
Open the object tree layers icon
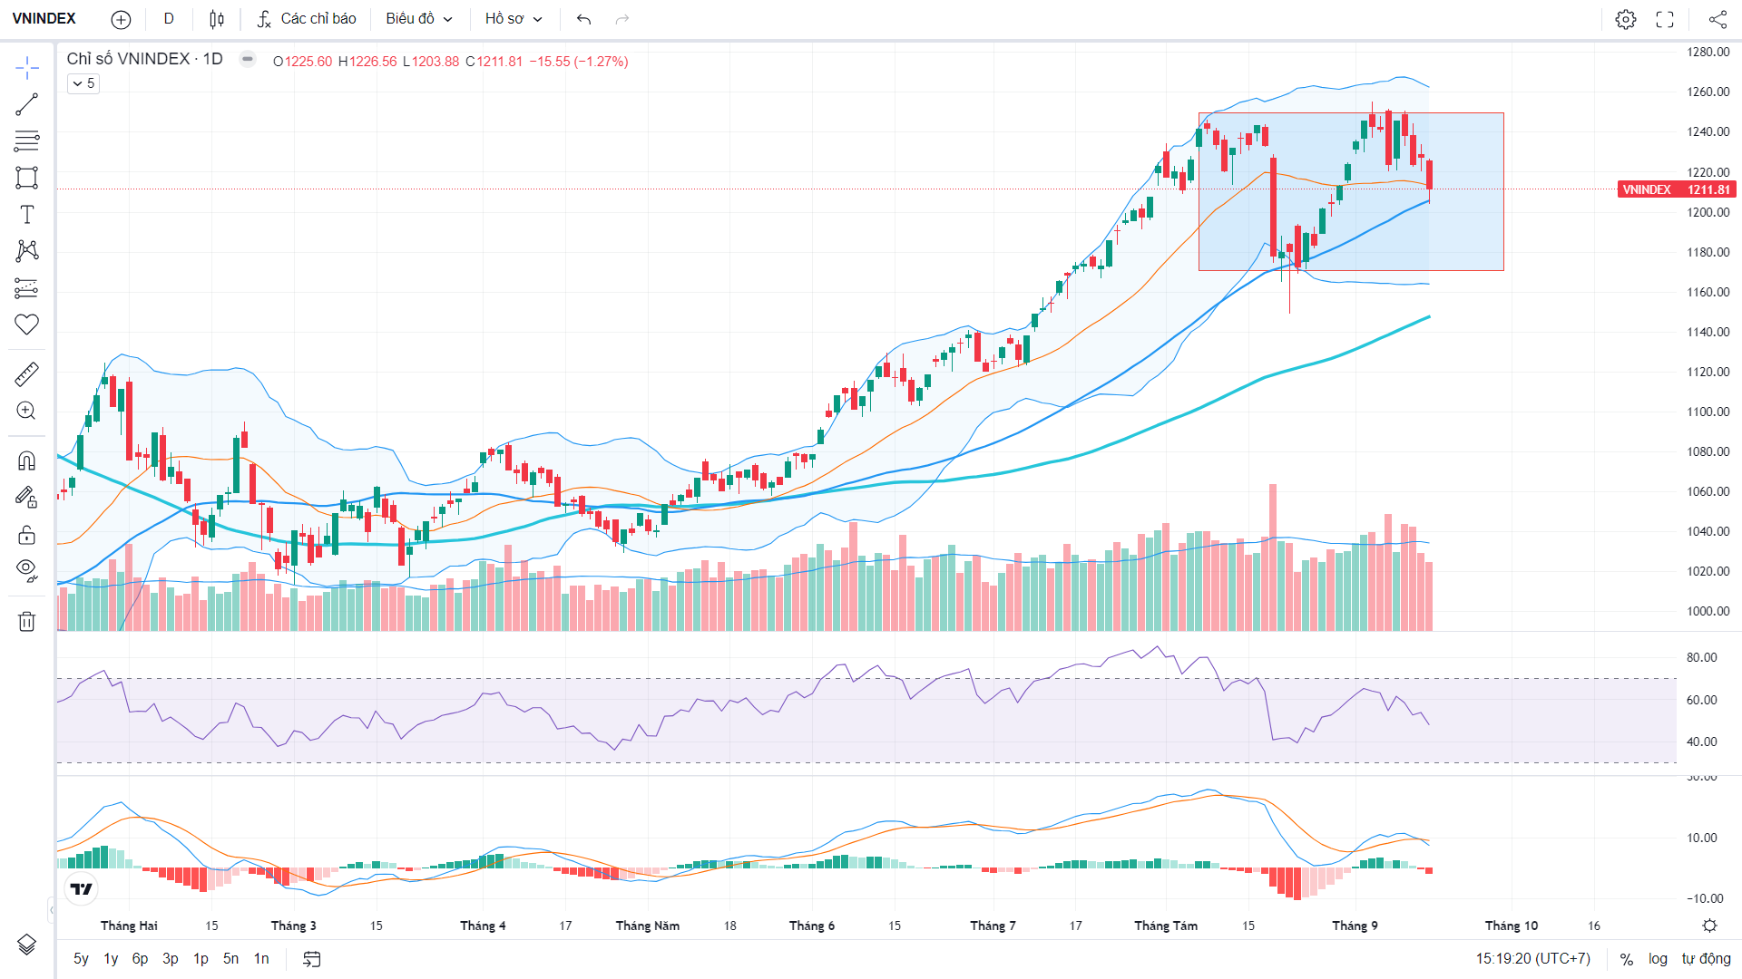(26, 945)
